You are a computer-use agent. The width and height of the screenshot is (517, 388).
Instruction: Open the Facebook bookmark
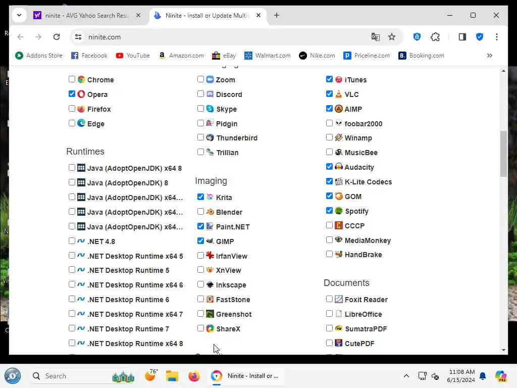tap(89, 56)
